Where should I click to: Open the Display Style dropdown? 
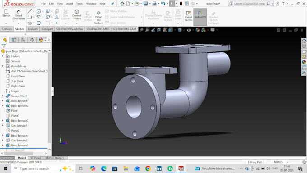(184, 30)
